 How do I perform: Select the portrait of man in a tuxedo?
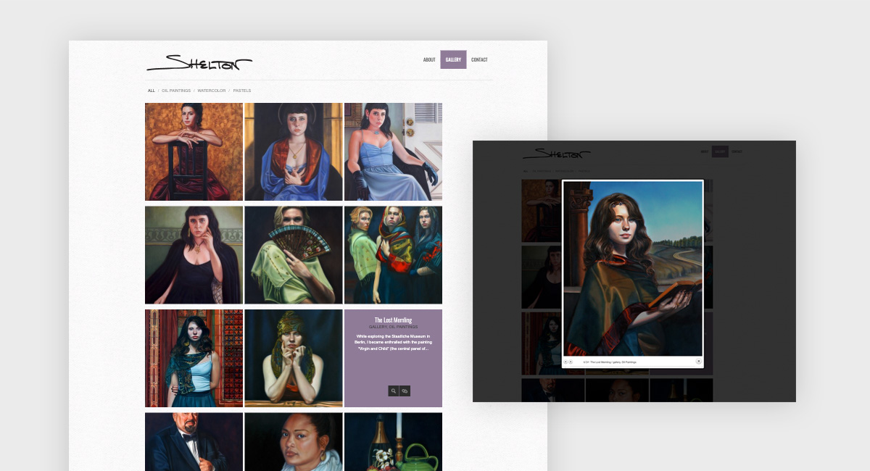tap(194, 441)
